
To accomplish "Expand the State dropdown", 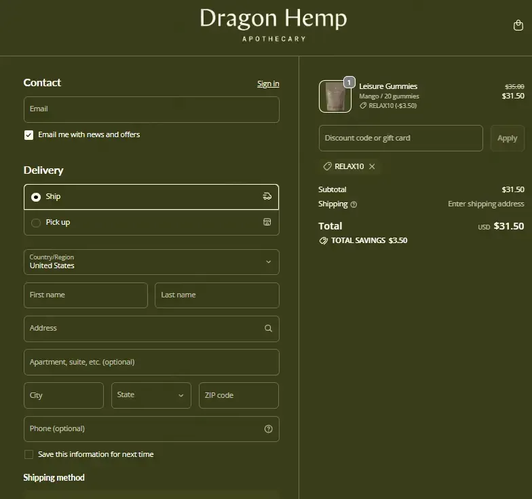I will click(x=151, y=395).
